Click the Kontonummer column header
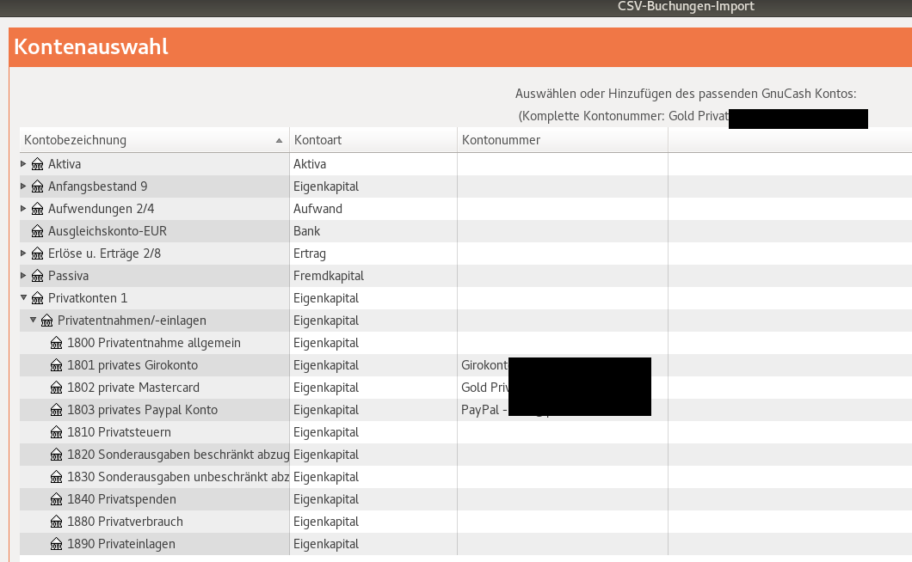This screenshot has width=912, height=562. click(x=563, y=140)
